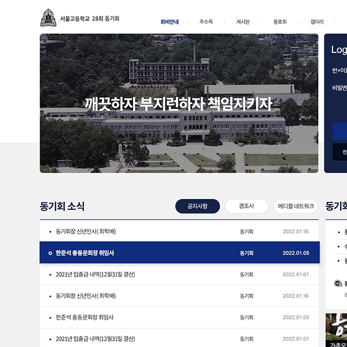Click the Seoul High School emblem logo
Screen dimensions: 347x347
[48, 17]
